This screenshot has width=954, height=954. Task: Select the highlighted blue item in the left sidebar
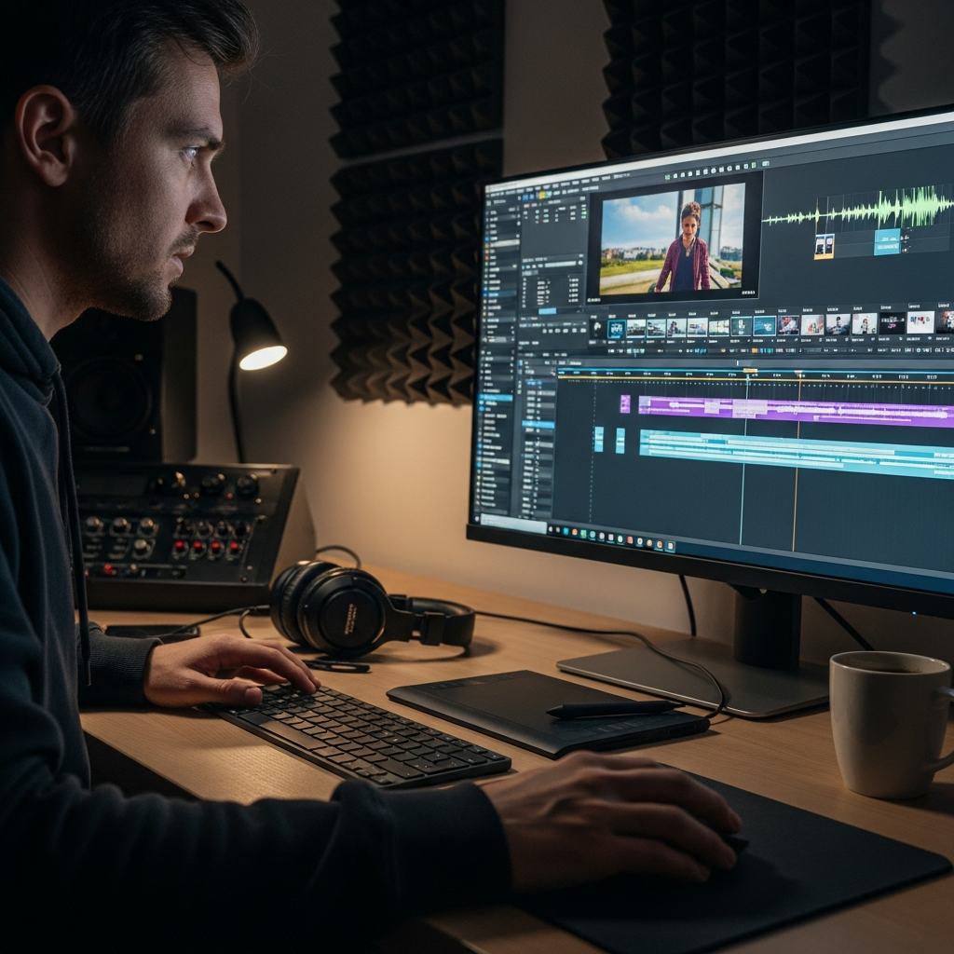coord(495,398)
